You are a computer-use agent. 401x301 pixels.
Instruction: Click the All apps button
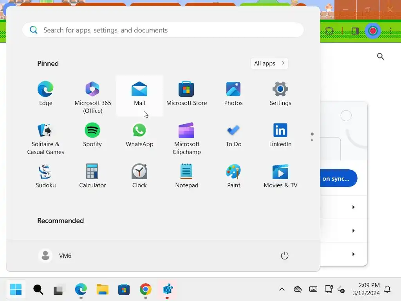tap(269, 63)
